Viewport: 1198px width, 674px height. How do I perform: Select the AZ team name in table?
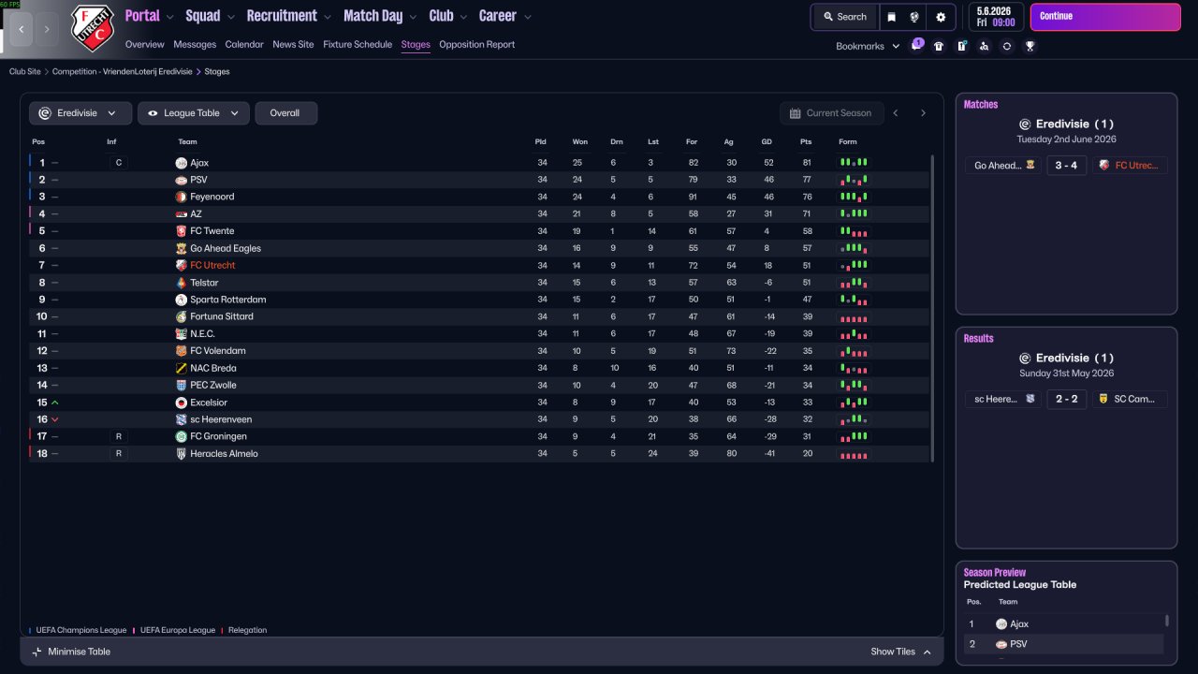196,214
